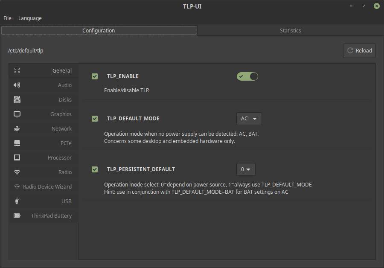Image resolution: width=384 pixels, height=268 pixels.
Task: Click the /etc/default/tlp path text
Action: (26, 50)
